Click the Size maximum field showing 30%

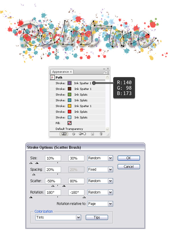click(76, 158)
